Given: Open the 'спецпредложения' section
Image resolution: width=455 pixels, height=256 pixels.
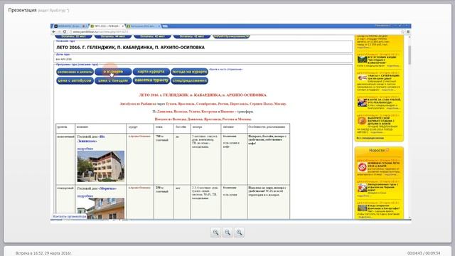Looking at the screenshot, I should 190,80.
